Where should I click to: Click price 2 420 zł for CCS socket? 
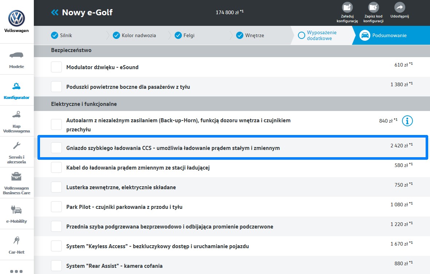point(402,146)
